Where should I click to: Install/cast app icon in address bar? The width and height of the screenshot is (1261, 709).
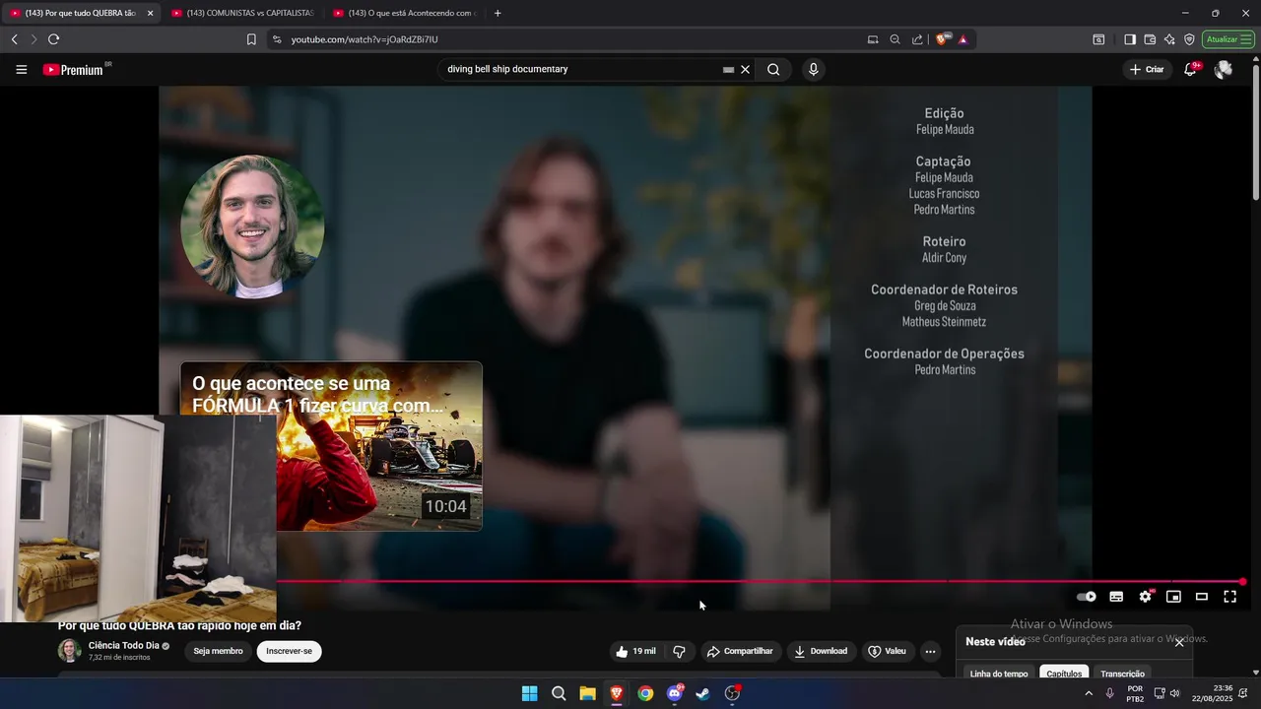click(873, 39)
